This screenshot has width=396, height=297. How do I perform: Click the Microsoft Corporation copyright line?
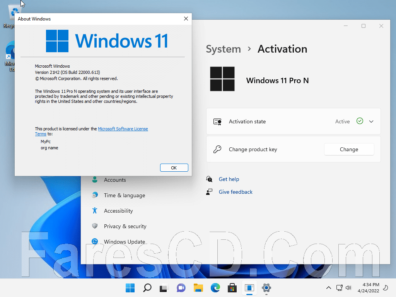click(x=76, y=79)
